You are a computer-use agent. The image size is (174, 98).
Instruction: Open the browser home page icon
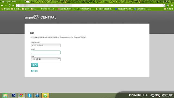click(x=13, y=5)
